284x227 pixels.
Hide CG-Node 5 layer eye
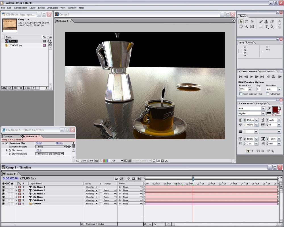click(x=3, y=200)
